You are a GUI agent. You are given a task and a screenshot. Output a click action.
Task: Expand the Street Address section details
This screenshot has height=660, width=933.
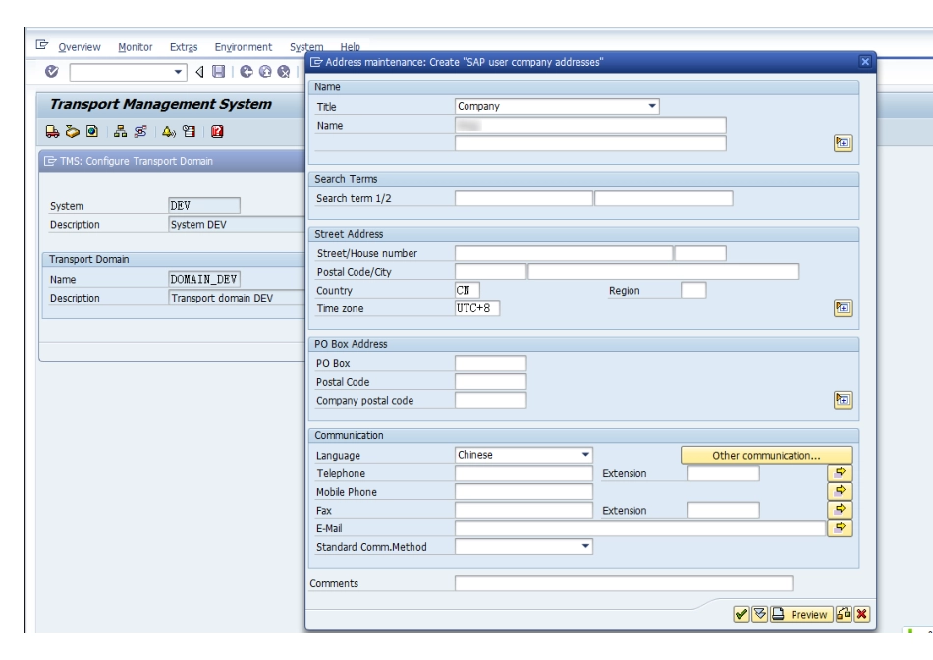[842, 307]
